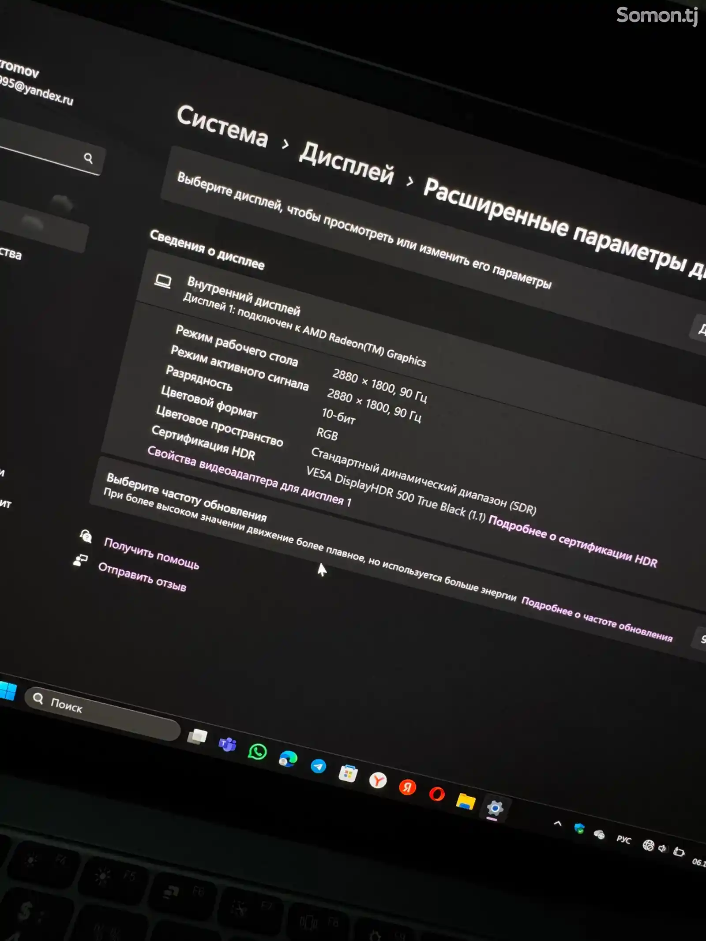The image size is (706, 941).
Task: Click "Получить помощь" link
Action: pos(151,553)
